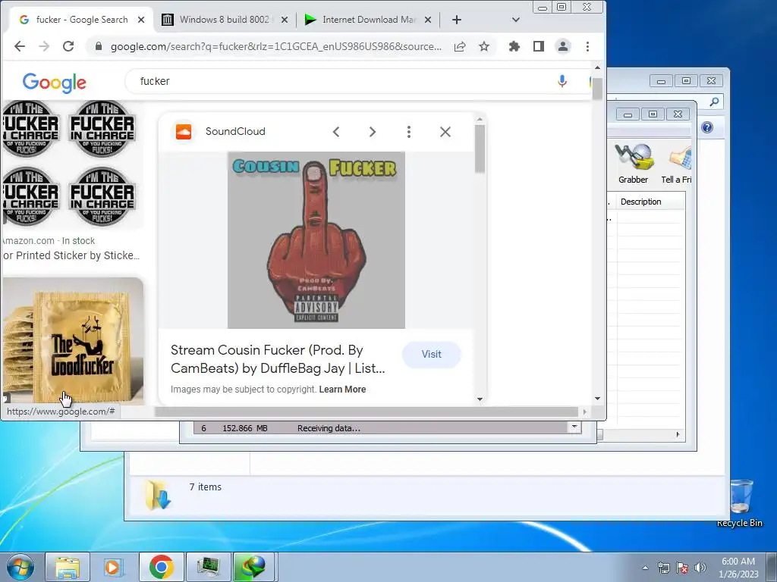Close the Google Search tab
Viewport: 777px width, 582px height.
141,20
